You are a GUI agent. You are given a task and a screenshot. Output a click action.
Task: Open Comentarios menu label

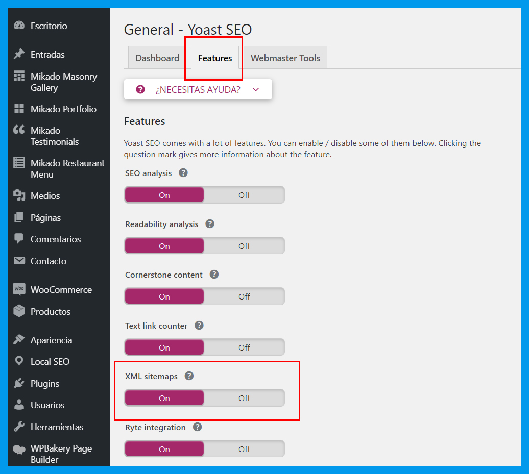pyautogui.click(x=56, y=239)
